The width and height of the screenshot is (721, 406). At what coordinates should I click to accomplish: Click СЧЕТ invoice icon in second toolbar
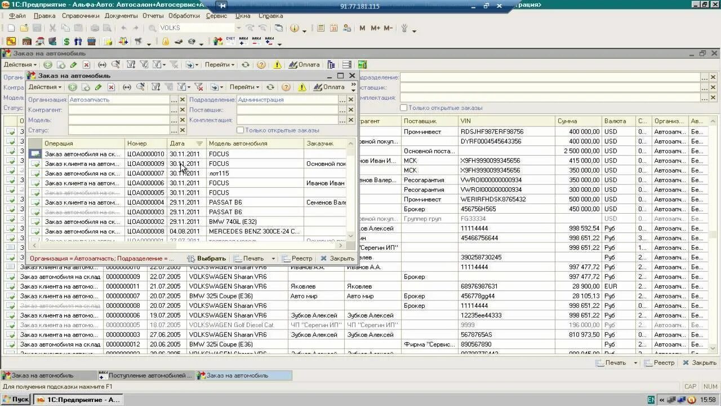[x=230, y=41]
